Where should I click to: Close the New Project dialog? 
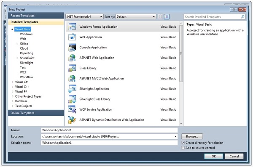tap(242, 9)
